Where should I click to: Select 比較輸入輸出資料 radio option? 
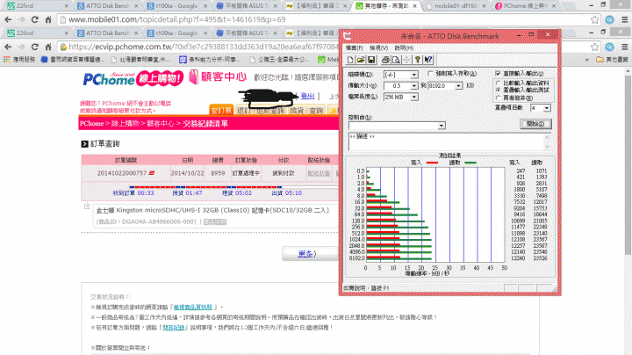(499, 83)
